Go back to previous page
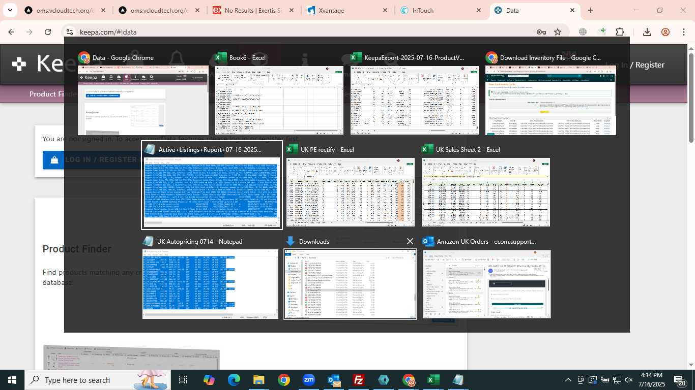Viewport: 695px width, 390px height. [11, 32]
